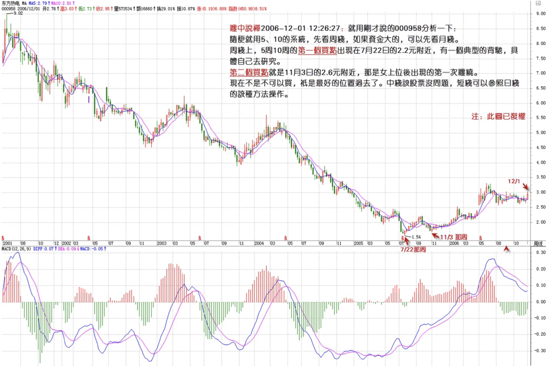Click the window layout icon at top-right corner
The width and height of the screenshot is (549, 367).
click(x=538, y=3)
